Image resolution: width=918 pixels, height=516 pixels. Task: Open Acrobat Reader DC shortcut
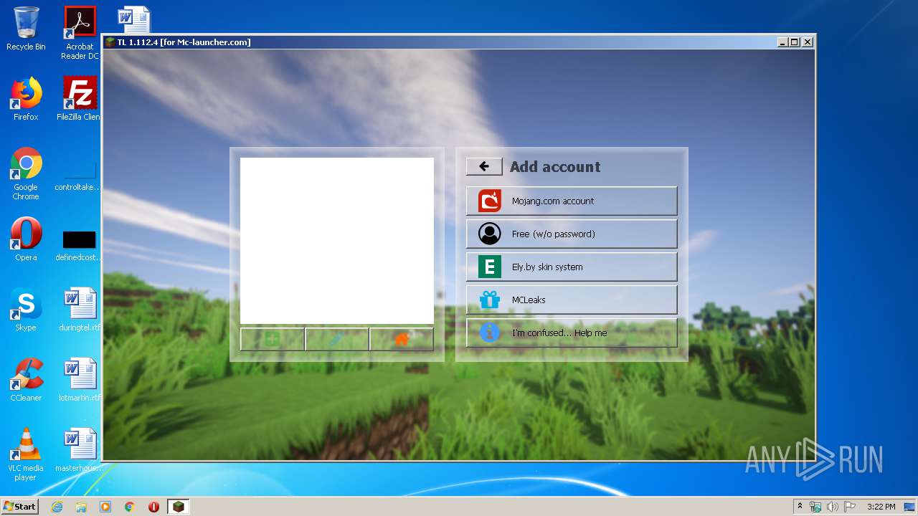80,33
